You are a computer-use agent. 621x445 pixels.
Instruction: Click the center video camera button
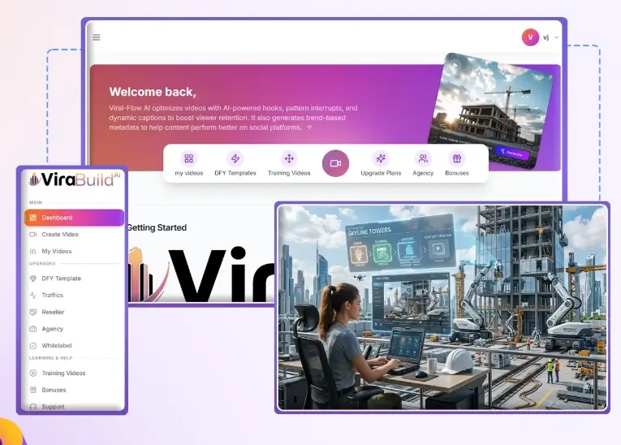(x=335, y=163)
